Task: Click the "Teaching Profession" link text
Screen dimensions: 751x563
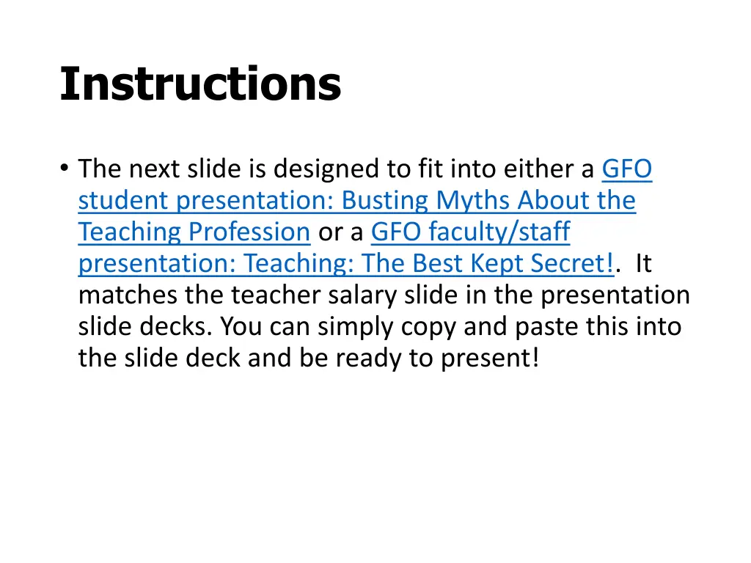Action: [x=194, y=232]
